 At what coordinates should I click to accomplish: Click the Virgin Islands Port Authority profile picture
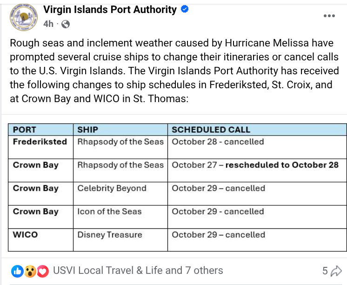click(23, 17)
